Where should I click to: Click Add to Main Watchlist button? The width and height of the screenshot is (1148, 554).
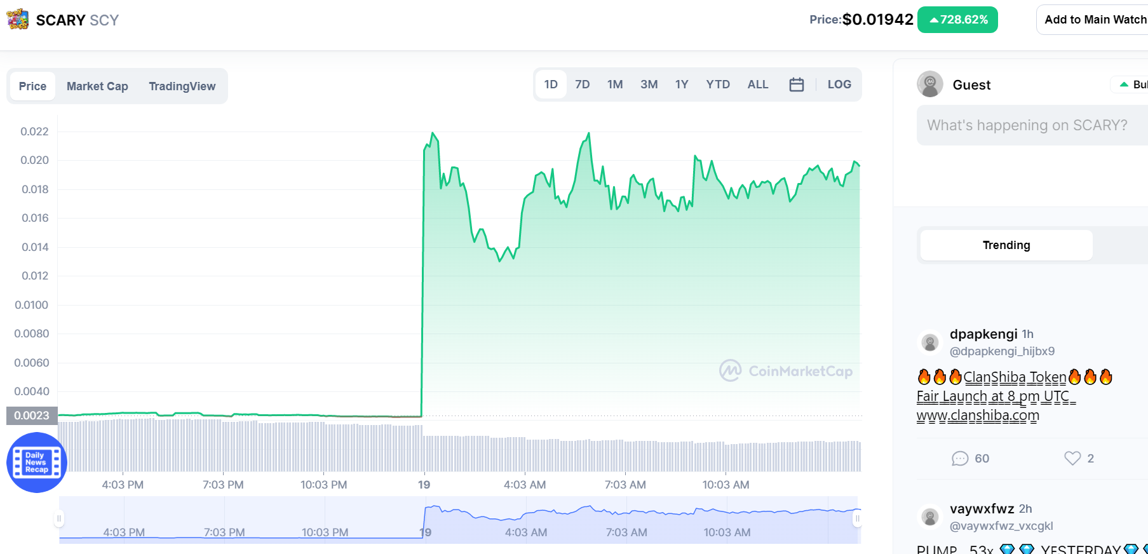[1093, 20]
